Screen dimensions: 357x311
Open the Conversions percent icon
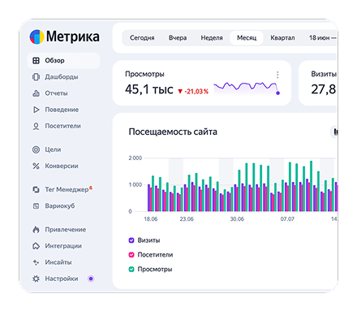pos(36,166)
